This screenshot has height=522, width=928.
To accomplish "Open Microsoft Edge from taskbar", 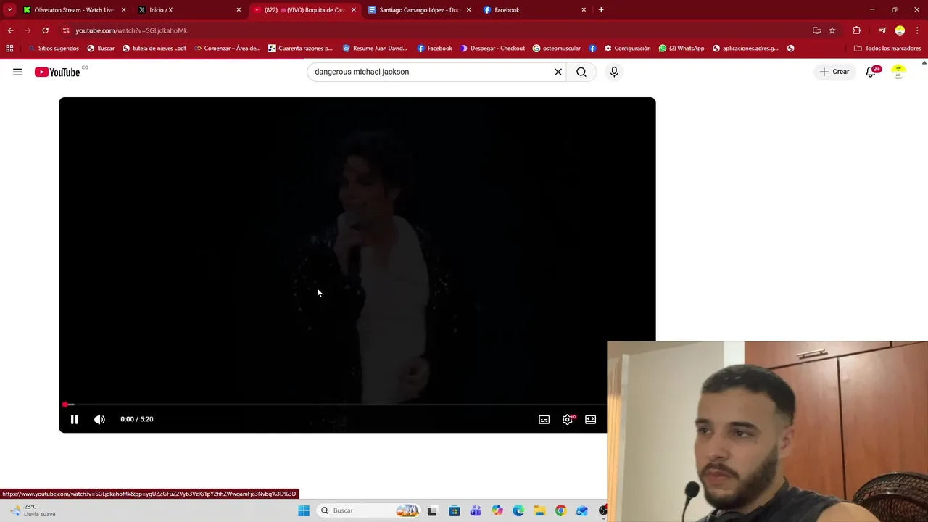I will pos(518,510).
